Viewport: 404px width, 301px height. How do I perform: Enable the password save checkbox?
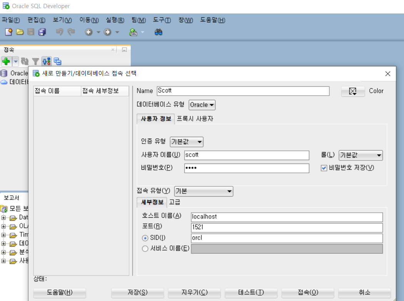[324, 168]
